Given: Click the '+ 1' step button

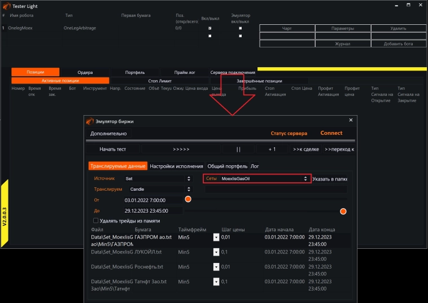Looking at the screenshot, I should 272,150.
